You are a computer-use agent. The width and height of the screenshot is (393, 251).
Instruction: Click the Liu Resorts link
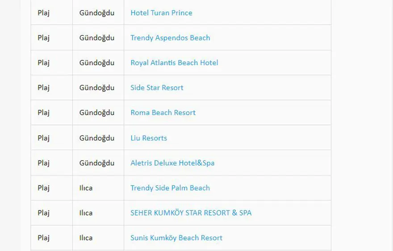tap(149, 138)
